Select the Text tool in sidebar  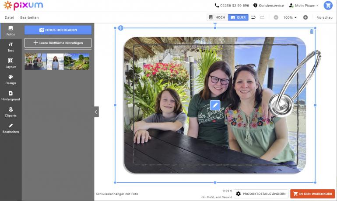click(11, 47)
